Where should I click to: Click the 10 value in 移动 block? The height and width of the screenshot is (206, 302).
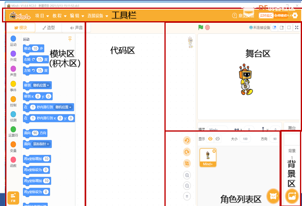[x=35, y=48]
